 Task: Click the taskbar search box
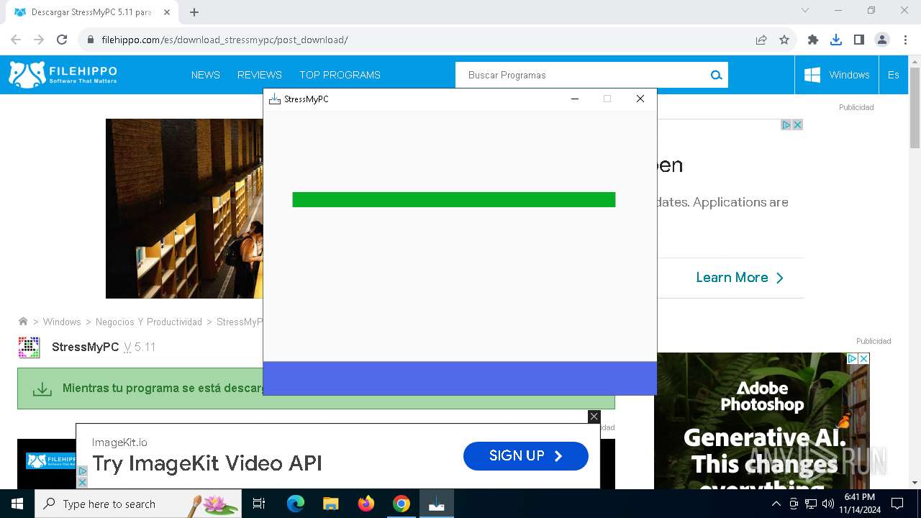coord(138,504)
